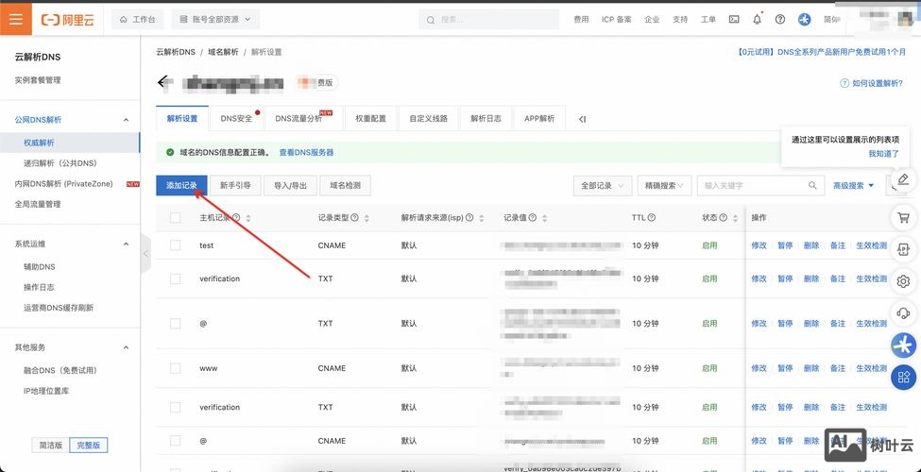Open the blue grid apps floating icon
The image size is (921, 472).
click(903, 377)
